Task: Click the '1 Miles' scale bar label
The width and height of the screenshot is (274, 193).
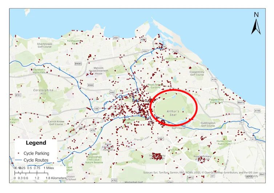Action: pyautogui.click(x=49, y=168)
